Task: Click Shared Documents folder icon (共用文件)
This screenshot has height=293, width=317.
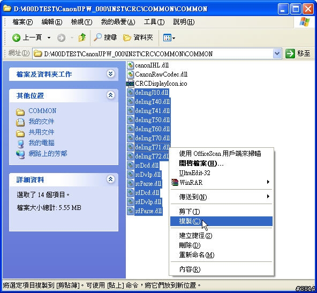Action: pos(20,133)
